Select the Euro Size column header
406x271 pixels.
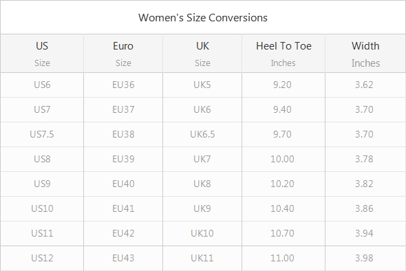click(x=123, y=54)
